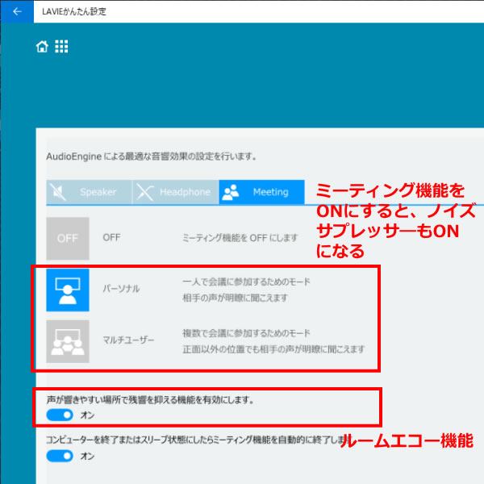Click '声が響きやすい場所で残響を抑える' setting text
This screenshot has width=484, height=484.
(x=150, y=400)
